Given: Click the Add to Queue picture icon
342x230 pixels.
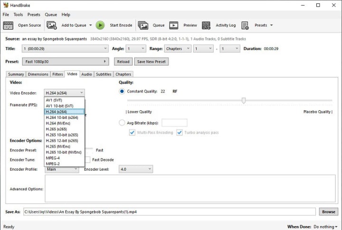Looking at the screenshot, I should pyautogui.click(x=52, y=25).
